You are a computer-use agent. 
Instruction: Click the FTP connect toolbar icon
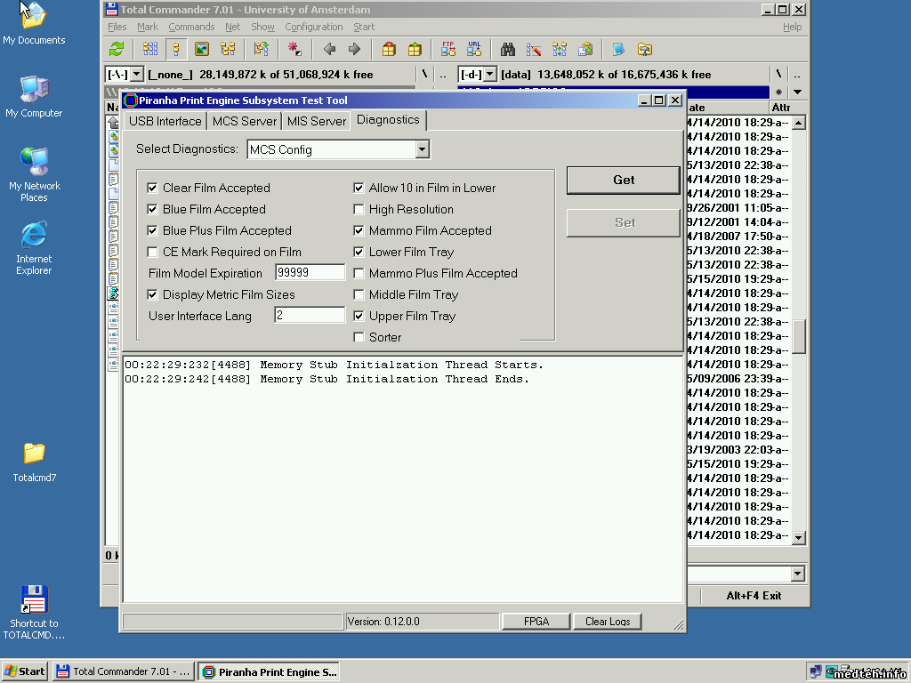pyautogui.click(x=448, y=50)
